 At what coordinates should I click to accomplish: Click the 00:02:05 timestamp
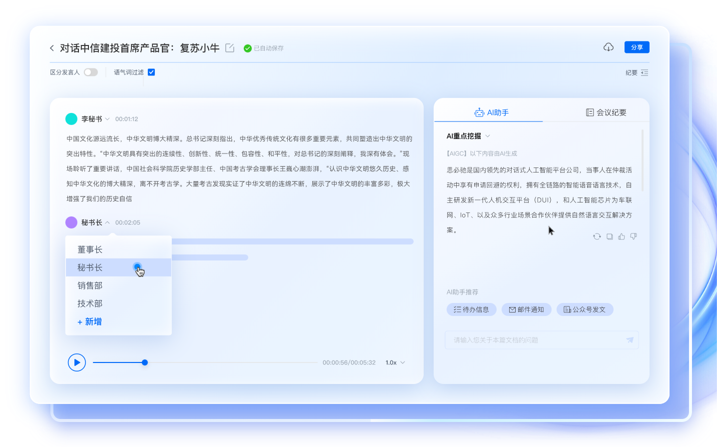pyautogui.click(x=127, y=222)
